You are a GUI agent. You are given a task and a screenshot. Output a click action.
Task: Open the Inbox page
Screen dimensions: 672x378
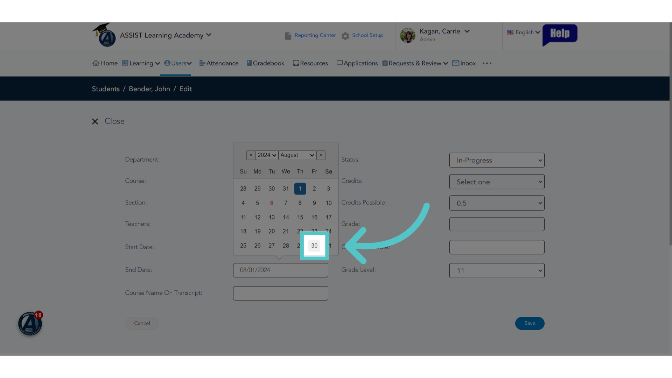(x=464, y=63)
